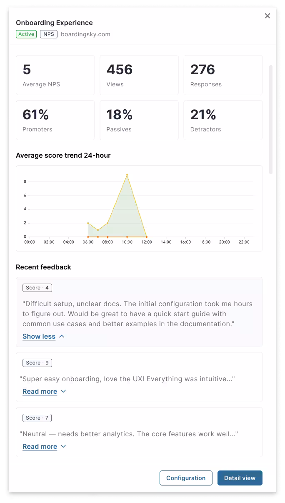Select the 61% Promoters card
285x503 pixels.
(55, 120)
